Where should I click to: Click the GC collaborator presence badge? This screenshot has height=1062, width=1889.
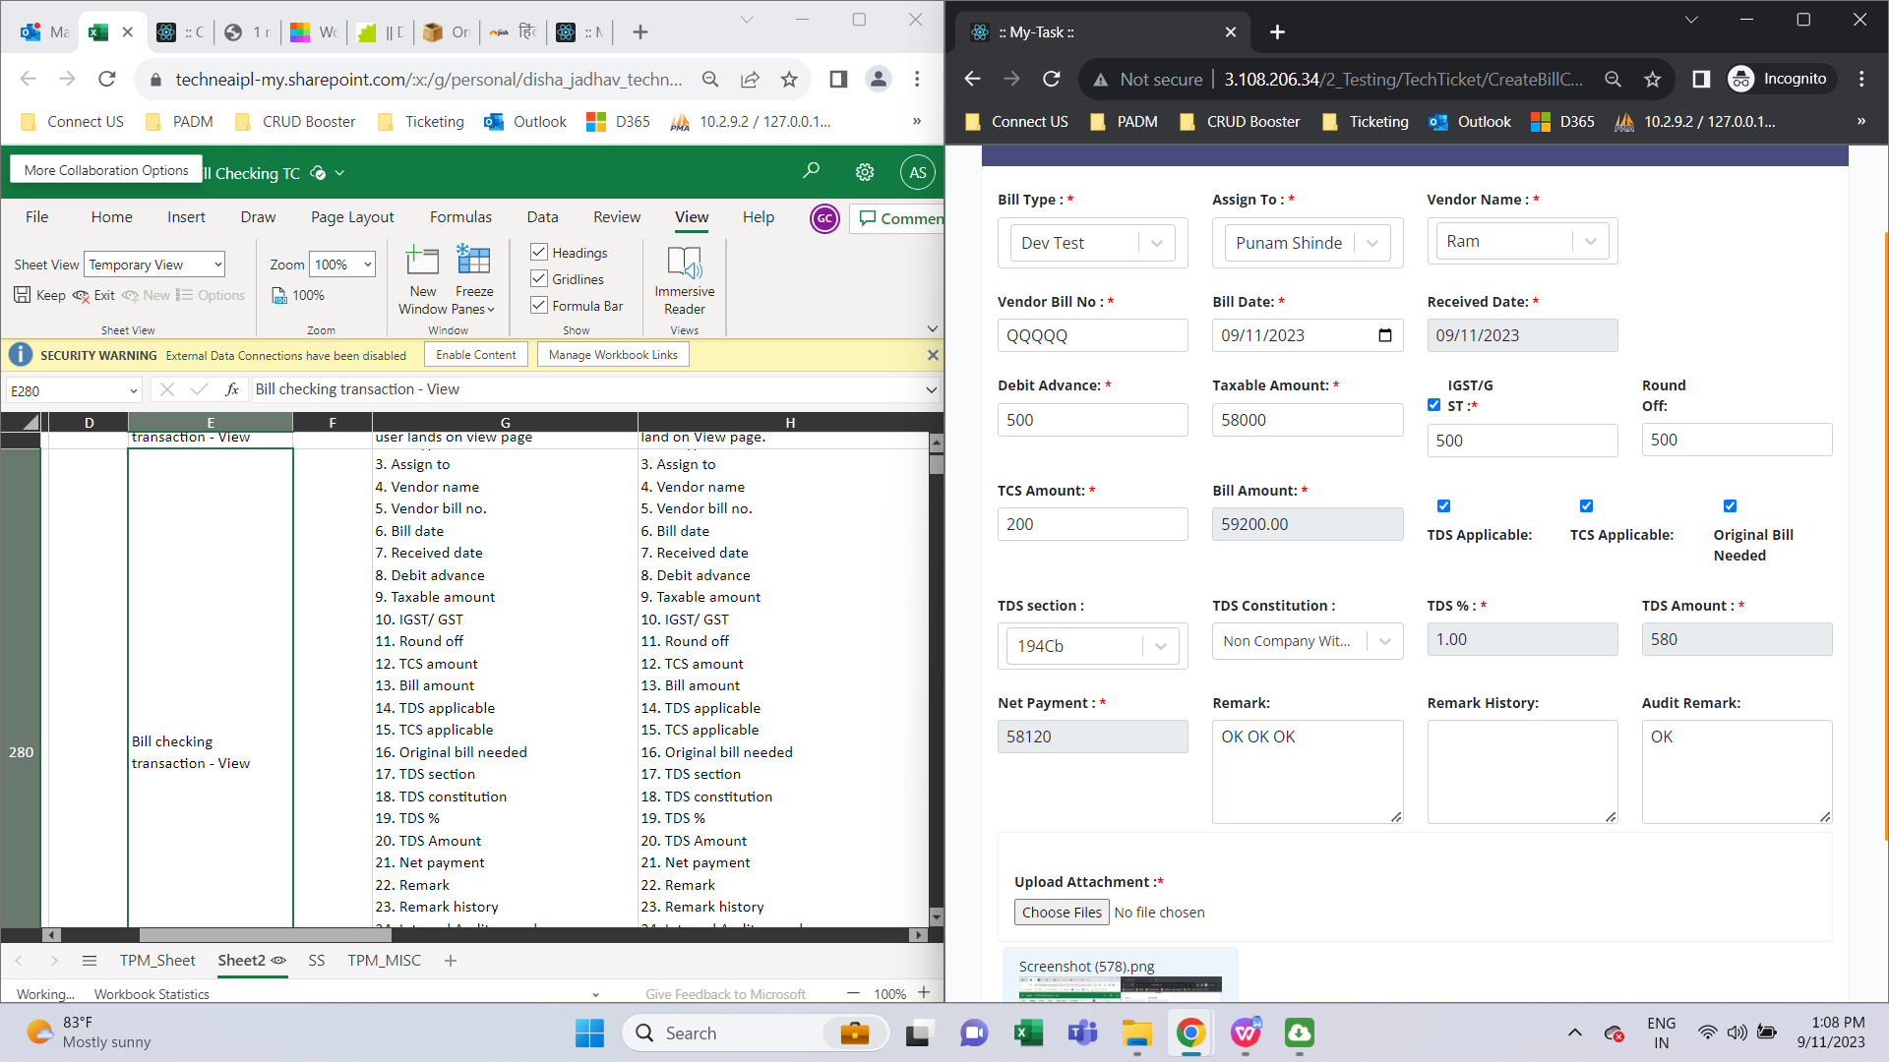tap(824, 218)
